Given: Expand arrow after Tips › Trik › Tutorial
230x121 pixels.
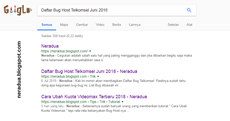Looking at the screenshot, I should pos(123,102).
